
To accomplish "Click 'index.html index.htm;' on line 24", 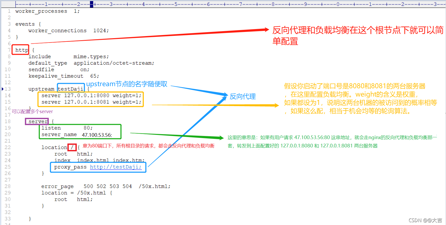I will 111,160.
